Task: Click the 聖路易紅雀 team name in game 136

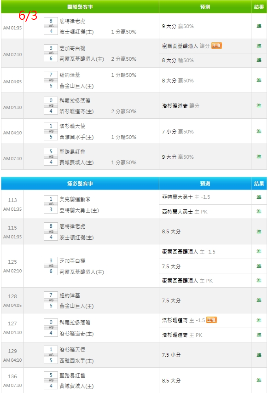Action: tap(72, 375)
